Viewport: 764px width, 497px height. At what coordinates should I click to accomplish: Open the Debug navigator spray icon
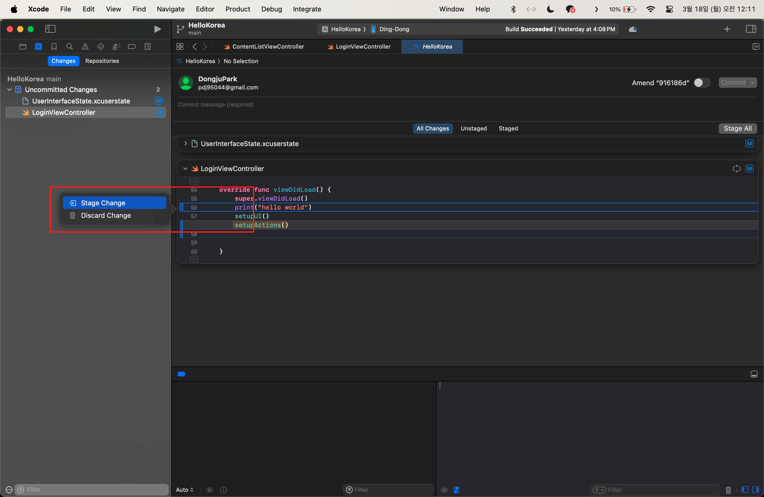click(116, 47)
